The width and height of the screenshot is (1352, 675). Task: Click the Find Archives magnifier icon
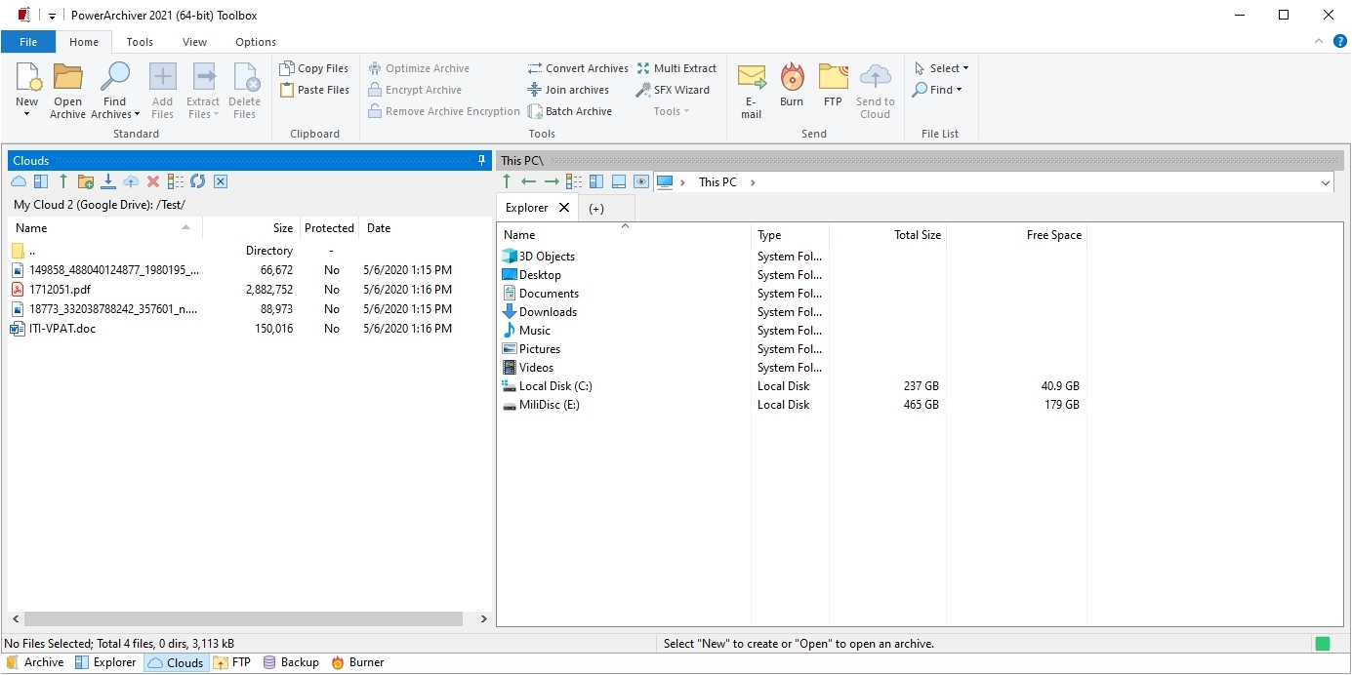coord(115,77)
